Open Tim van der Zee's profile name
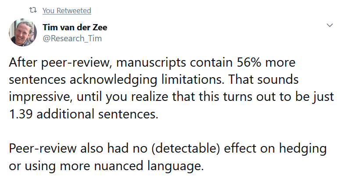This screenshot has width=341, height=182. 75,28
